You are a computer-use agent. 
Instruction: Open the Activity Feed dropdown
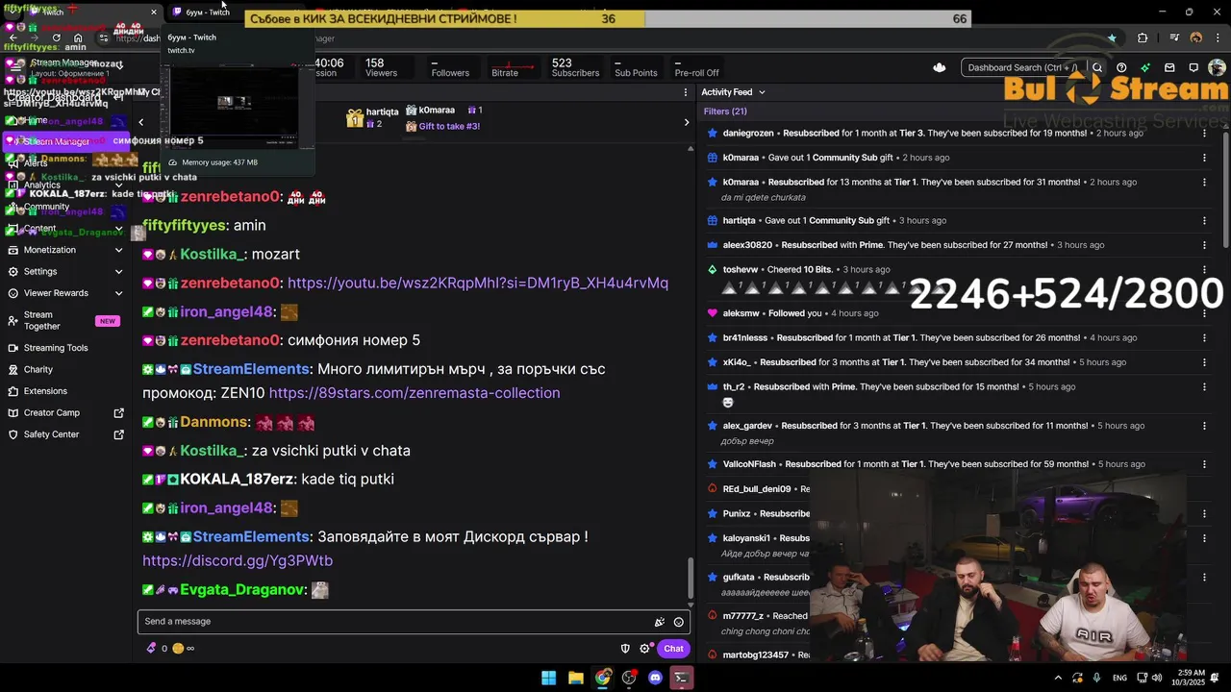click(733, 92)
